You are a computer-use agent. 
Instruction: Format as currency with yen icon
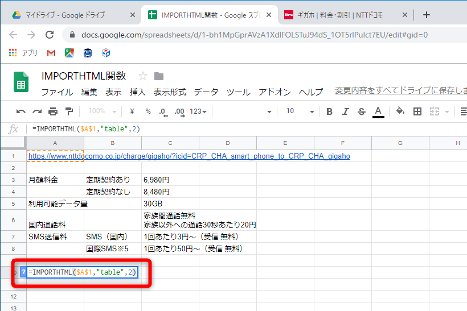pos(132,111)
